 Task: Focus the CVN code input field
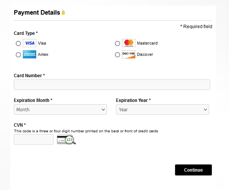pos(34,139)
